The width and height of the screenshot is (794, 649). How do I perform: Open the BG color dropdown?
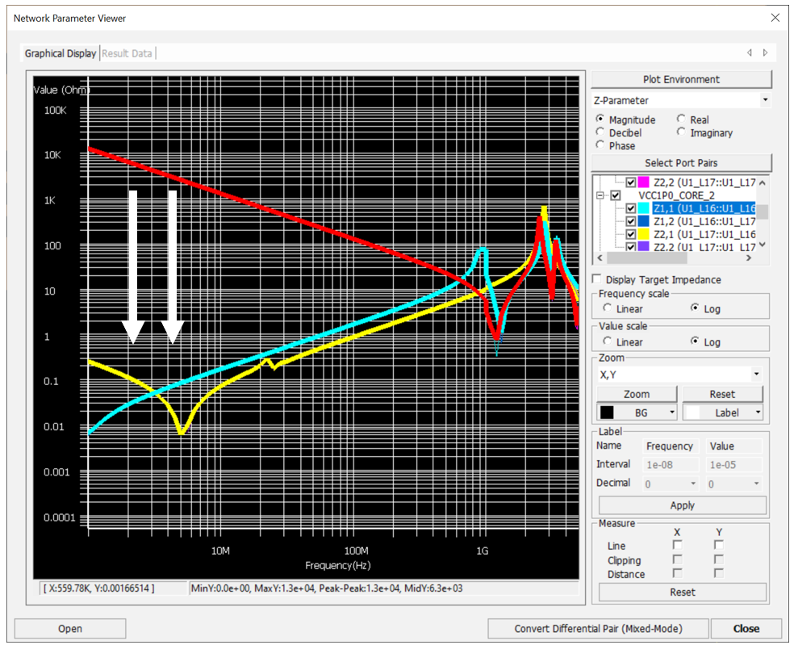[x=671, y=412]
